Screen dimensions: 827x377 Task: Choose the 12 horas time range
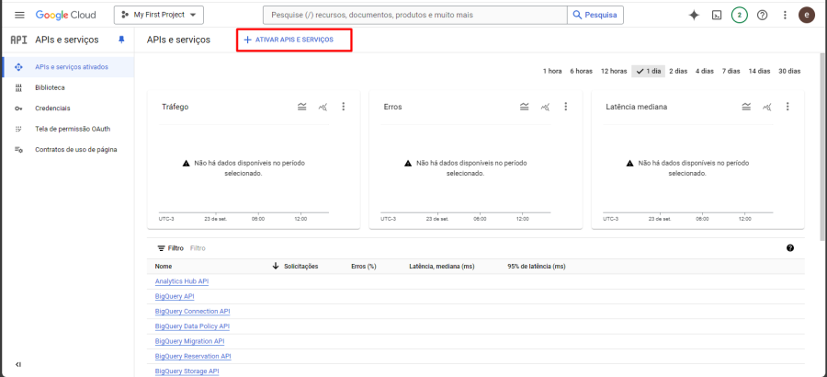(614, 71)
